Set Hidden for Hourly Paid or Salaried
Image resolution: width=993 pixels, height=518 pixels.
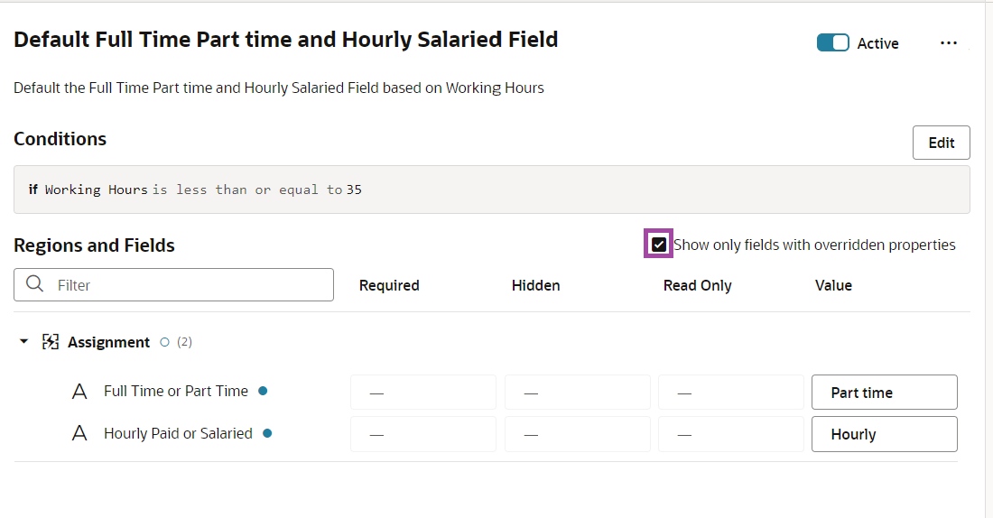(577, 434)
